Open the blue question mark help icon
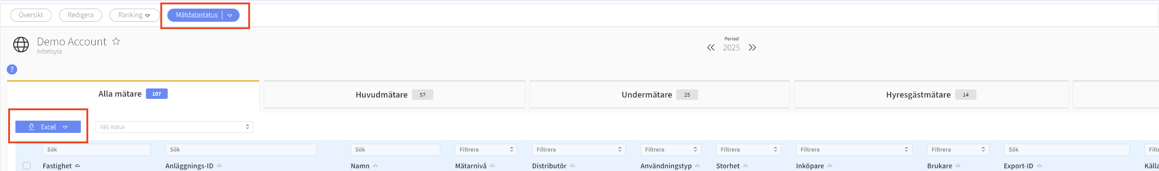The height and width of the screenshot is (171, 1159). coord(12,69)
